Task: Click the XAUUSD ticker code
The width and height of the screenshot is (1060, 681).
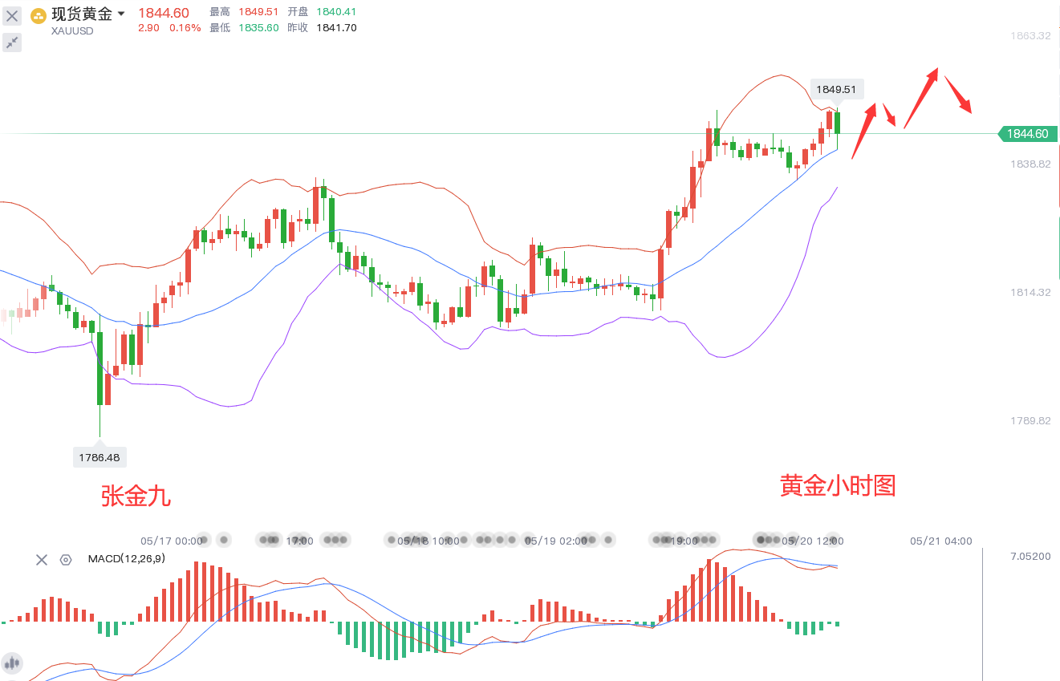Action: coord(72,31)
